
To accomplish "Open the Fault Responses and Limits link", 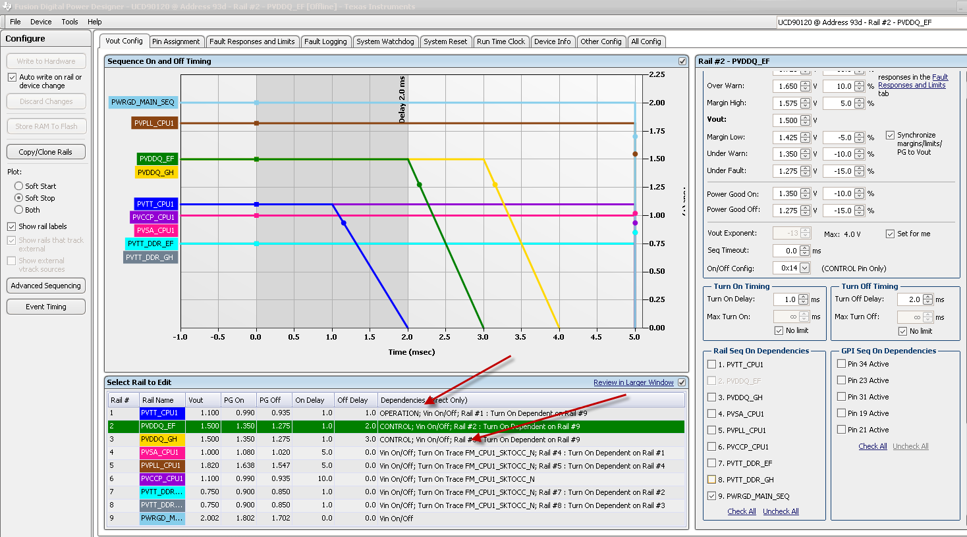I will [x=913, y=81].
